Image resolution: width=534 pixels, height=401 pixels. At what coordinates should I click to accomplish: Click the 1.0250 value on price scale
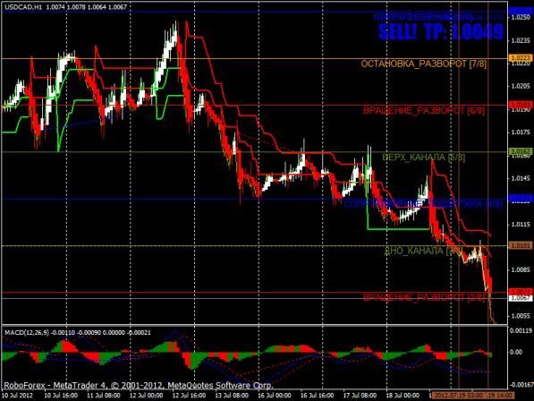[521, 17]
